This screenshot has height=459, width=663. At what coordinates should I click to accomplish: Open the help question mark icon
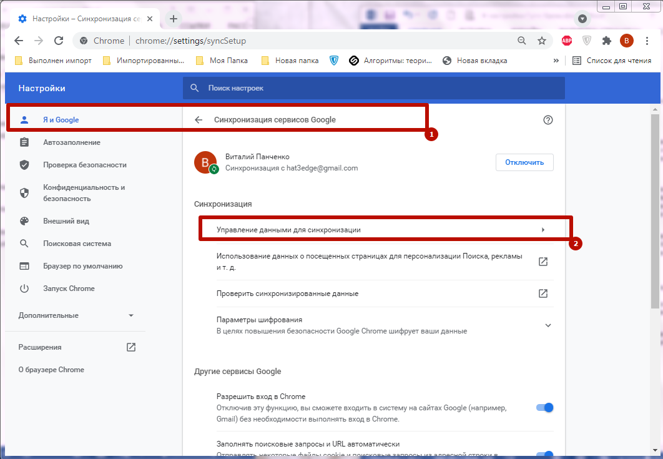(x=548, y=120)
